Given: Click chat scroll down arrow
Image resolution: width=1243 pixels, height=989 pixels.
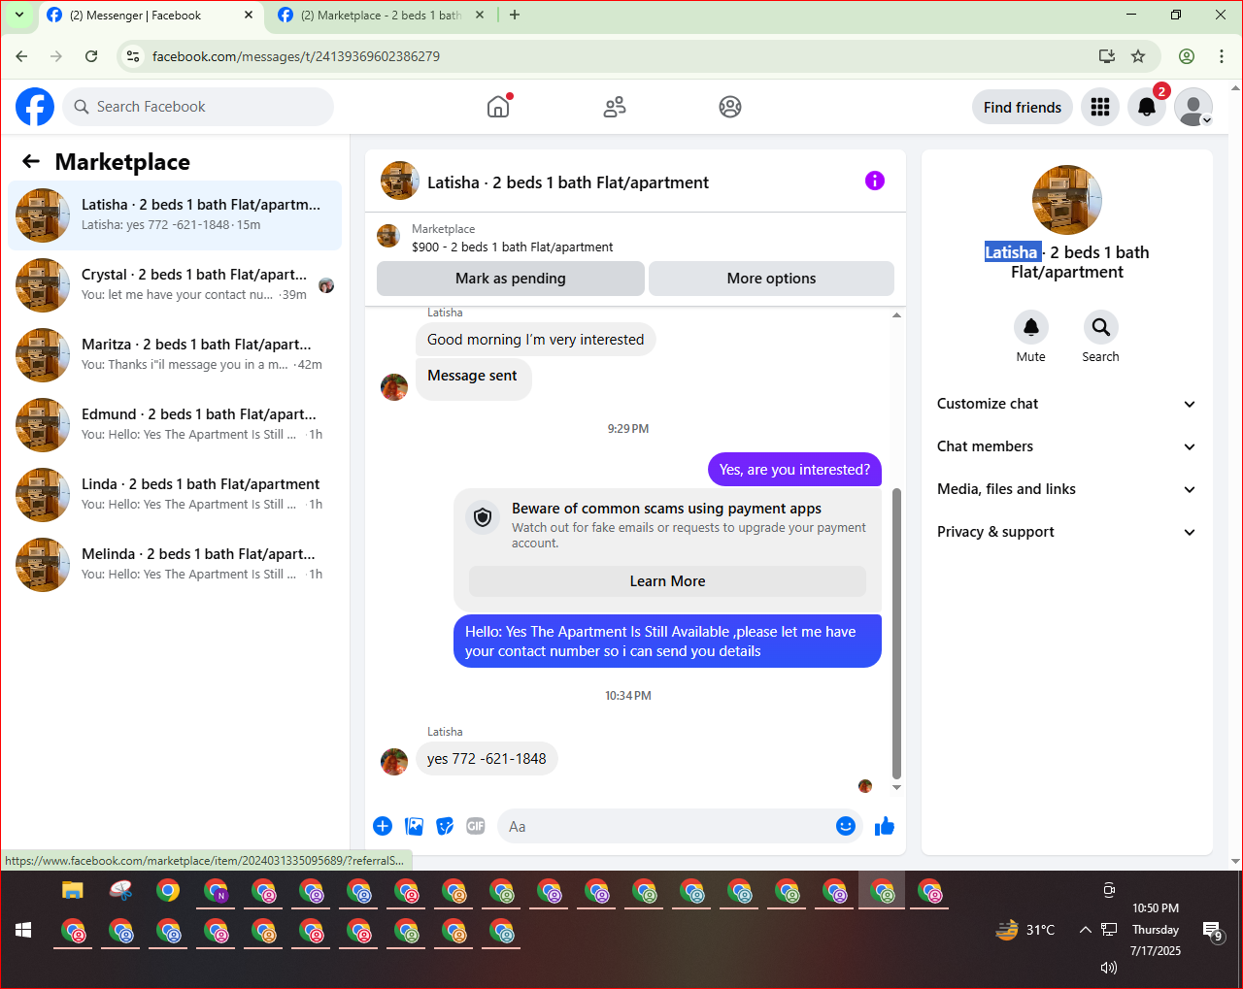Looking at the screenshot, I should [896, 787].
